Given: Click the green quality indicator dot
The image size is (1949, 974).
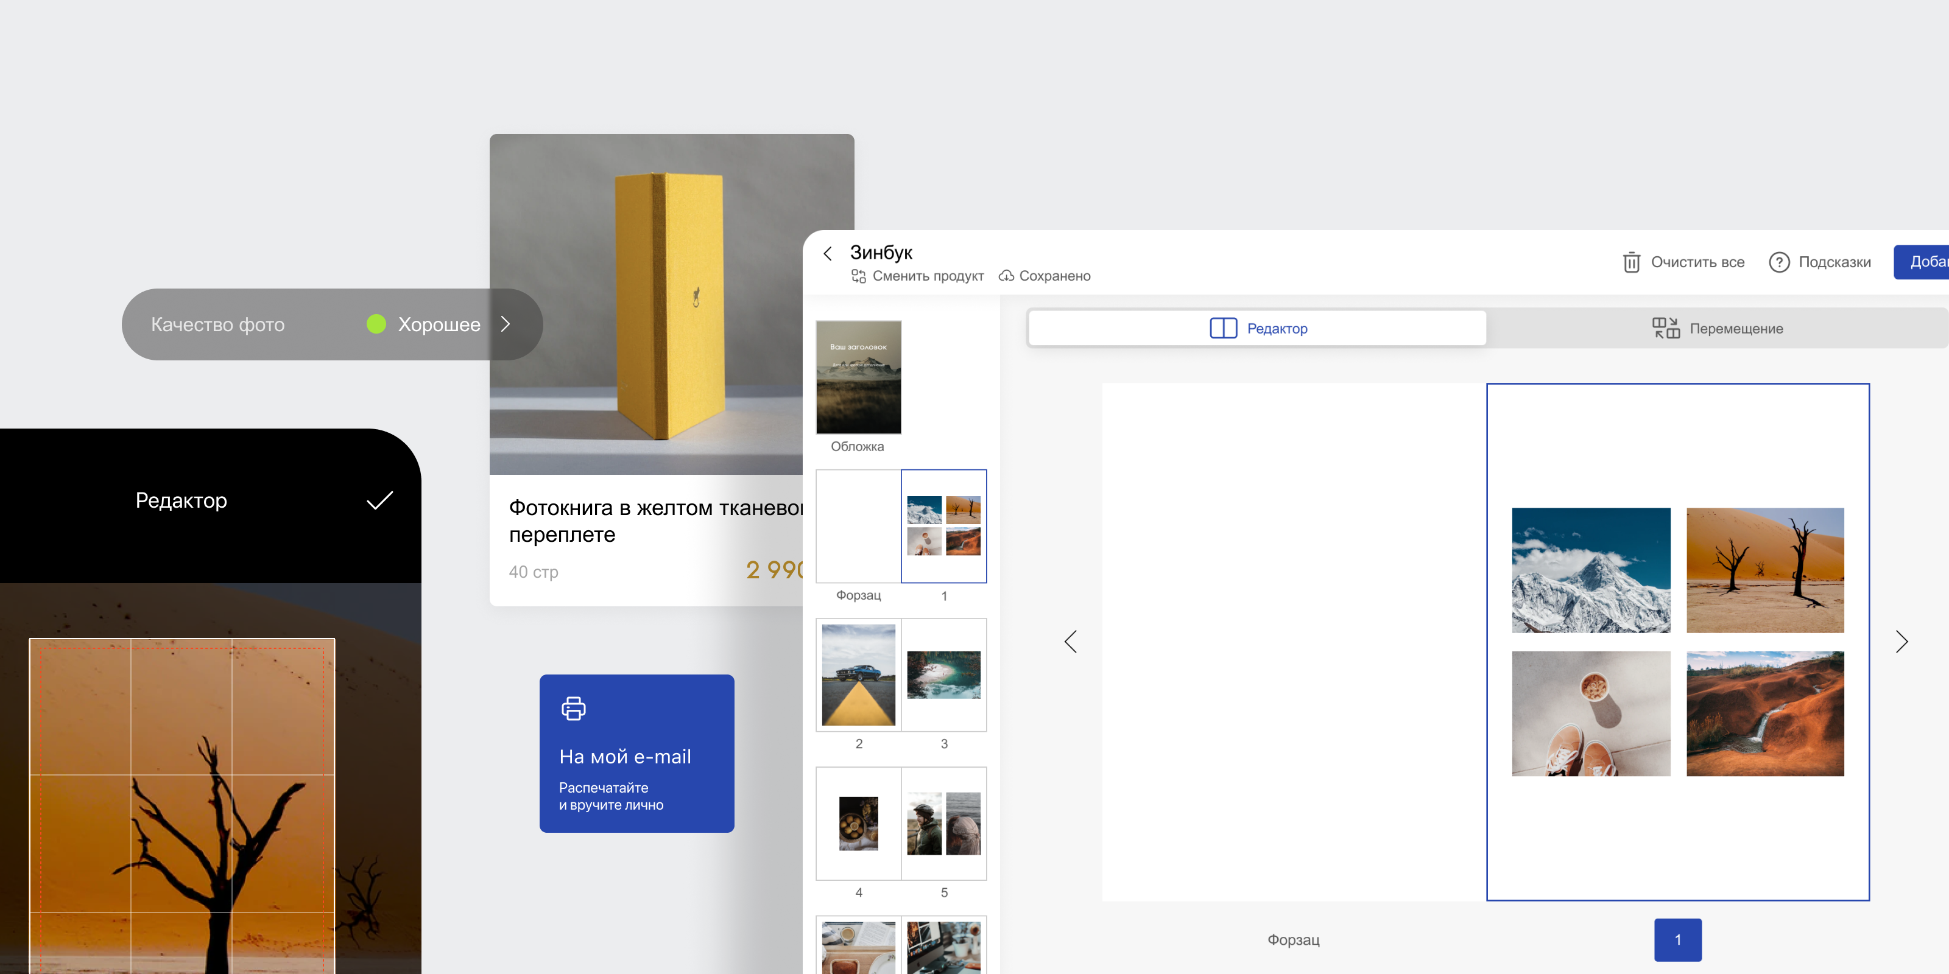Looking at the screenshot, I should point(376,324).
